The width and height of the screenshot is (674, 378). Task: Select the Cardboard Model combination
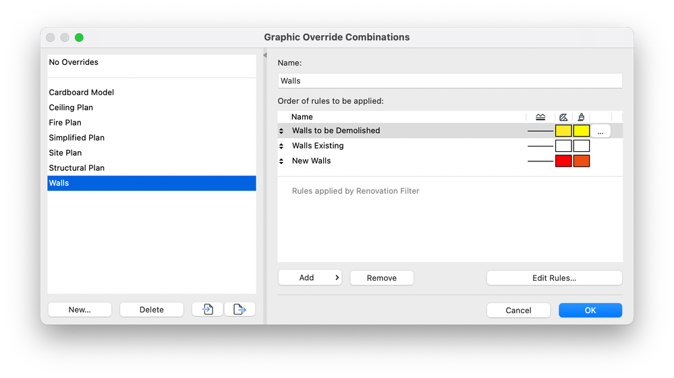(x=82, y=92)
